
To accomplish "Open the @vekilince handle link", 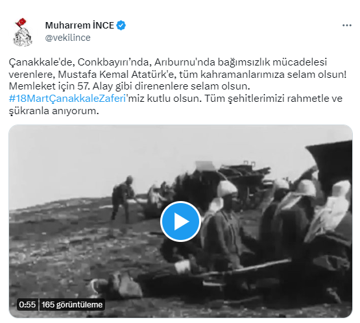I will 67,38.
